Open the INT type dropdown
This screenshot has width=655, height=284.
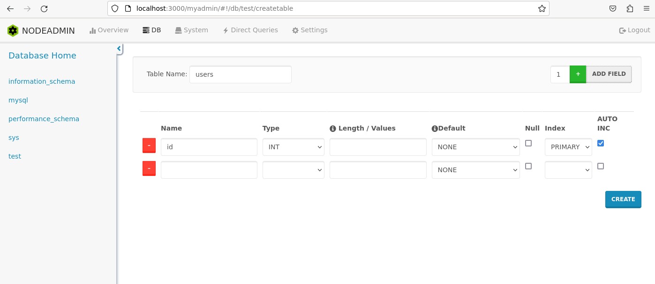293,147
